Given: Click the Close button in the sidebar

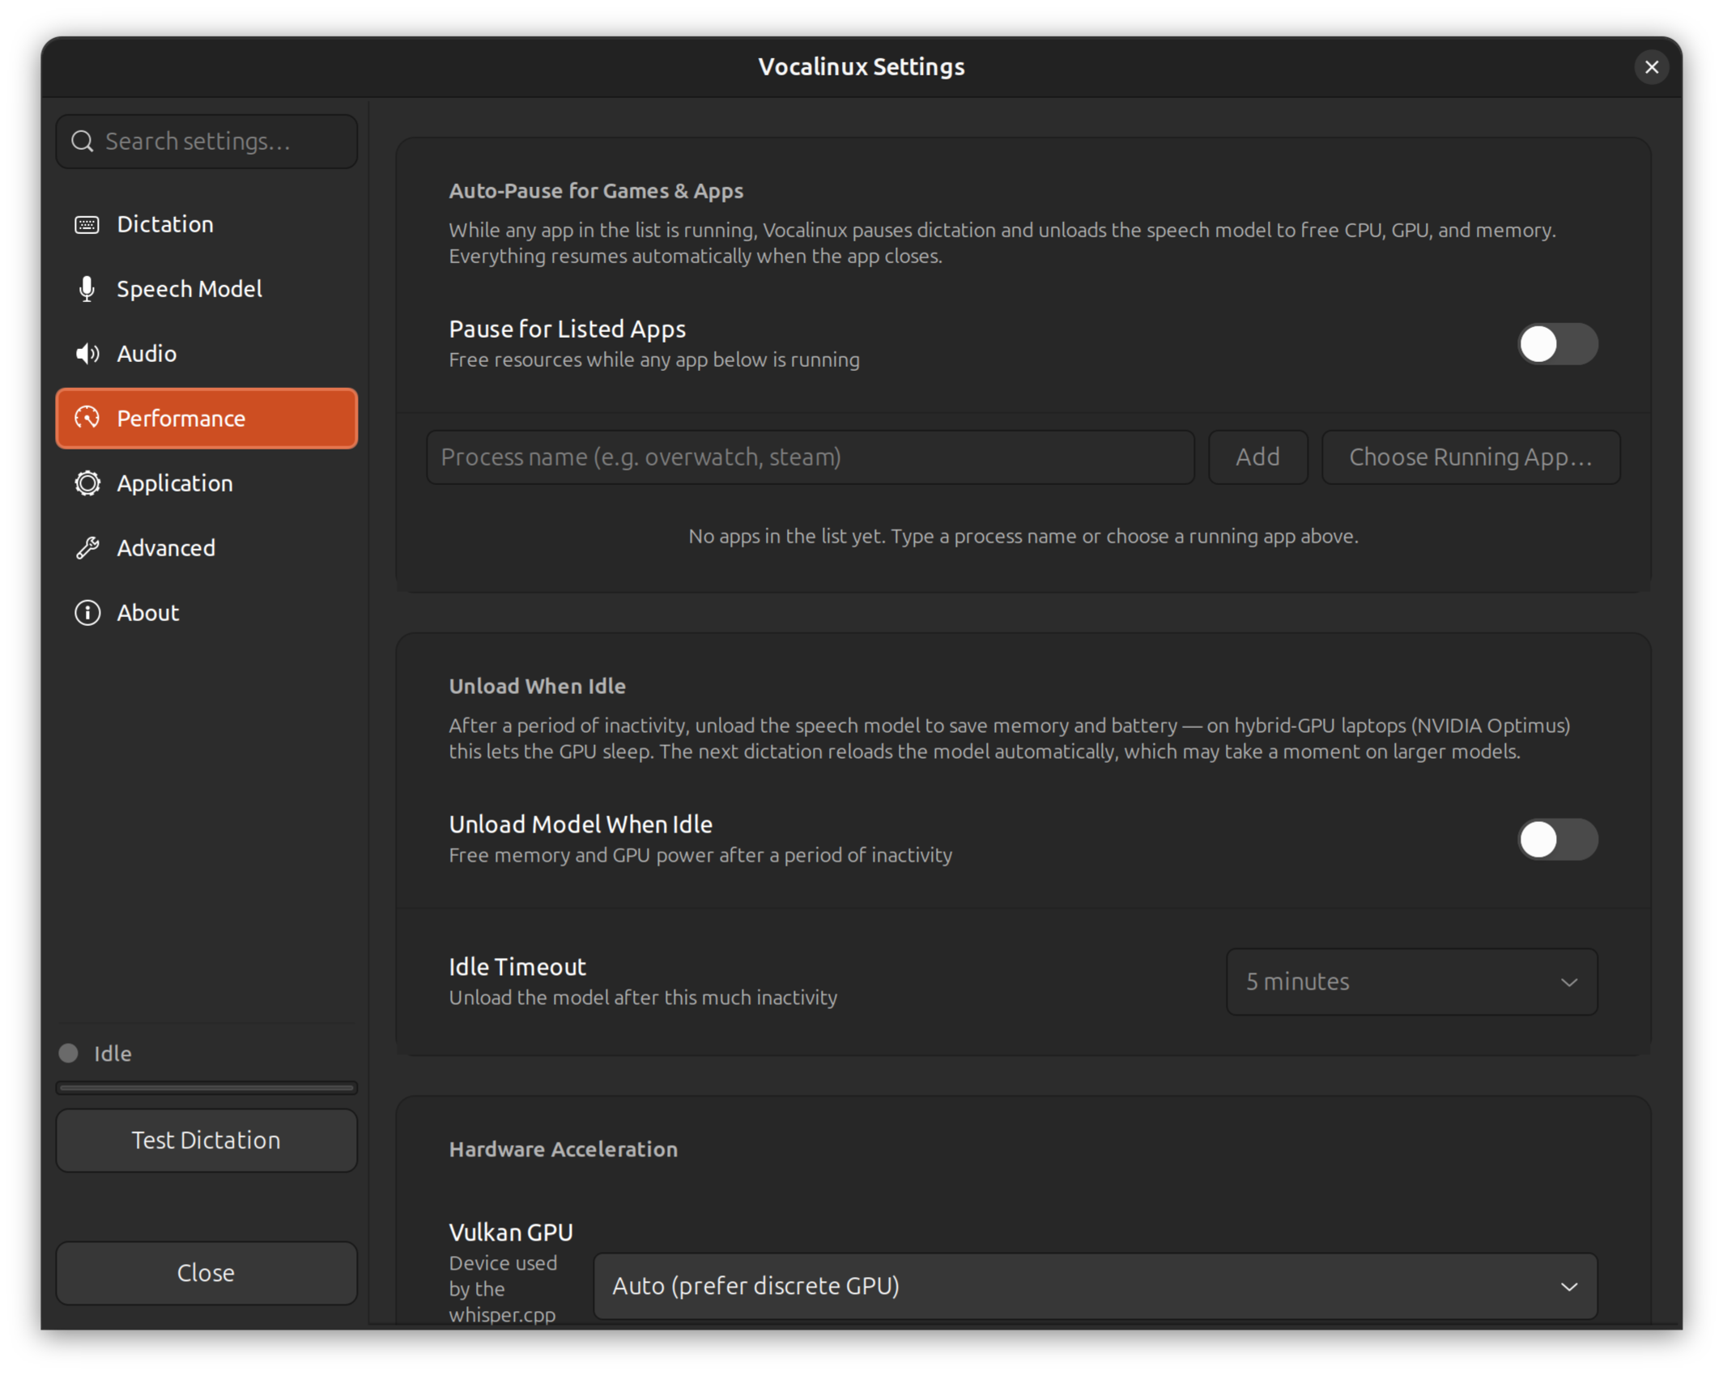Looking at the screenshot, I should [x=206, y=1273].
